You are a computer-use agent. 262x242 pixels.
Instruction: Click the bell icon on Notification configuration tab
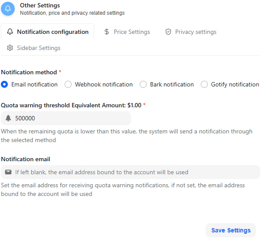(10, 32)
